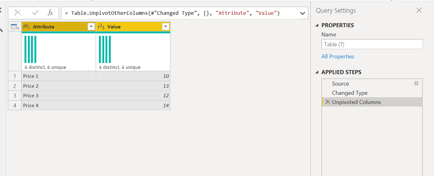
Task: Select row number 2
Action: point(15,86)
